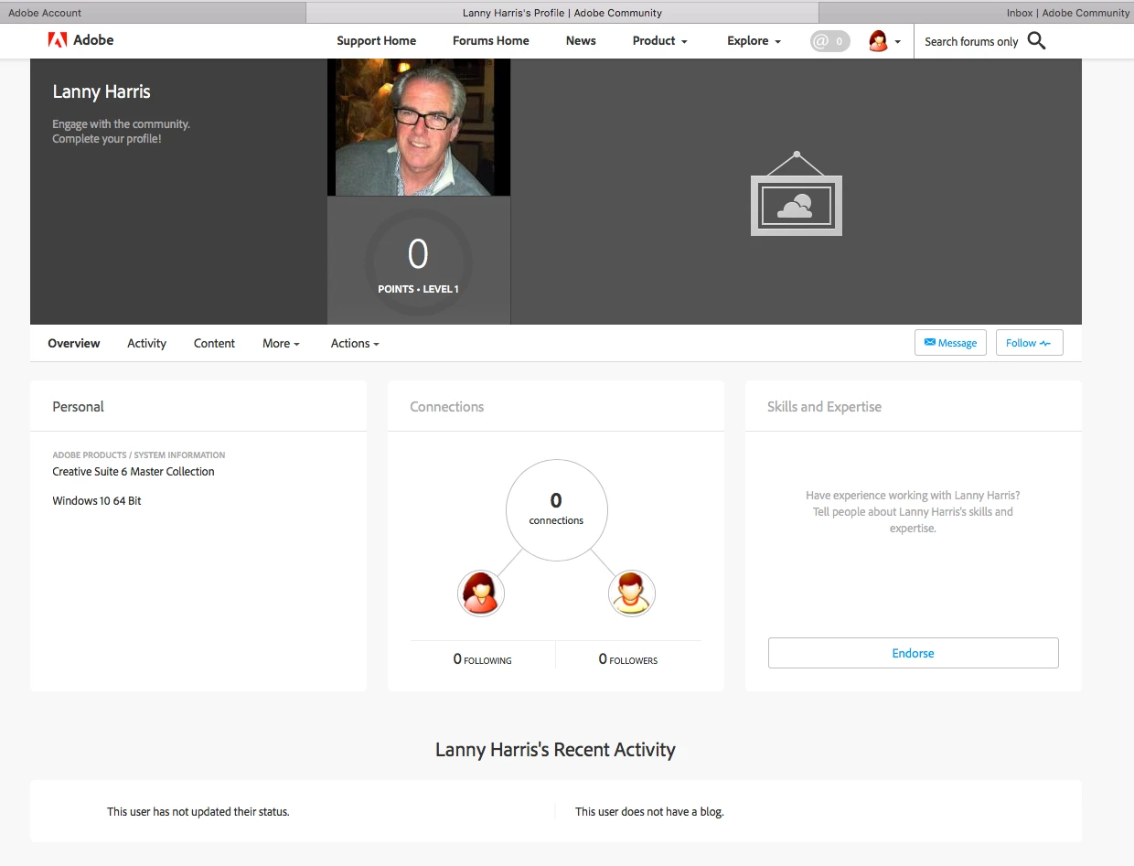1134x866 pixels.
Task: Click the points level circle
Action: click(x=418, y=262)
